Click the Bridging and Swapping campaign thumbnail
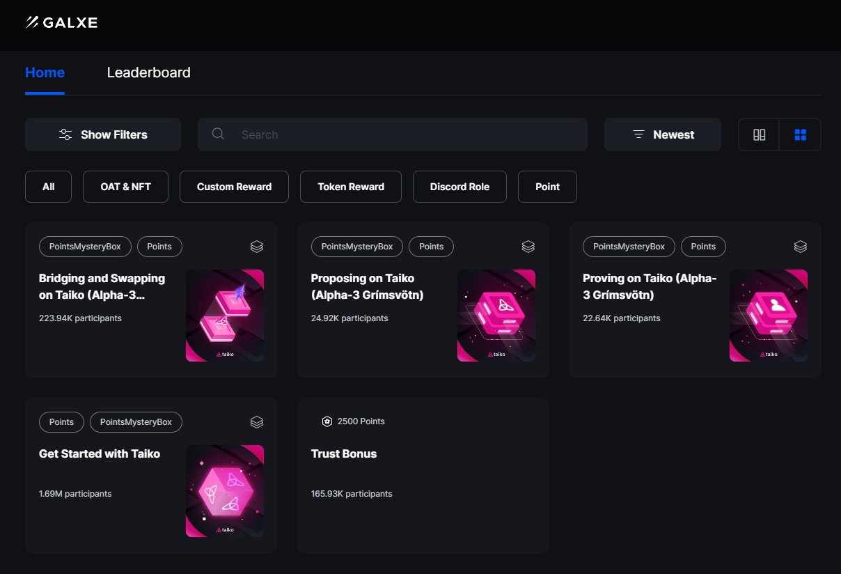Image resolution: width=841 pixels, height=574 pixels. click(x=225, y=316)
